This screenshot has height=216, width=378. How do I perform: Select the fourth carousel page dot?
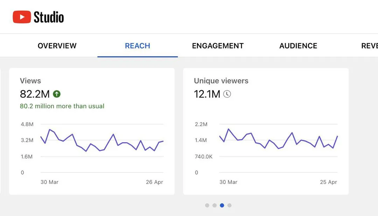[x=230, y=206]
